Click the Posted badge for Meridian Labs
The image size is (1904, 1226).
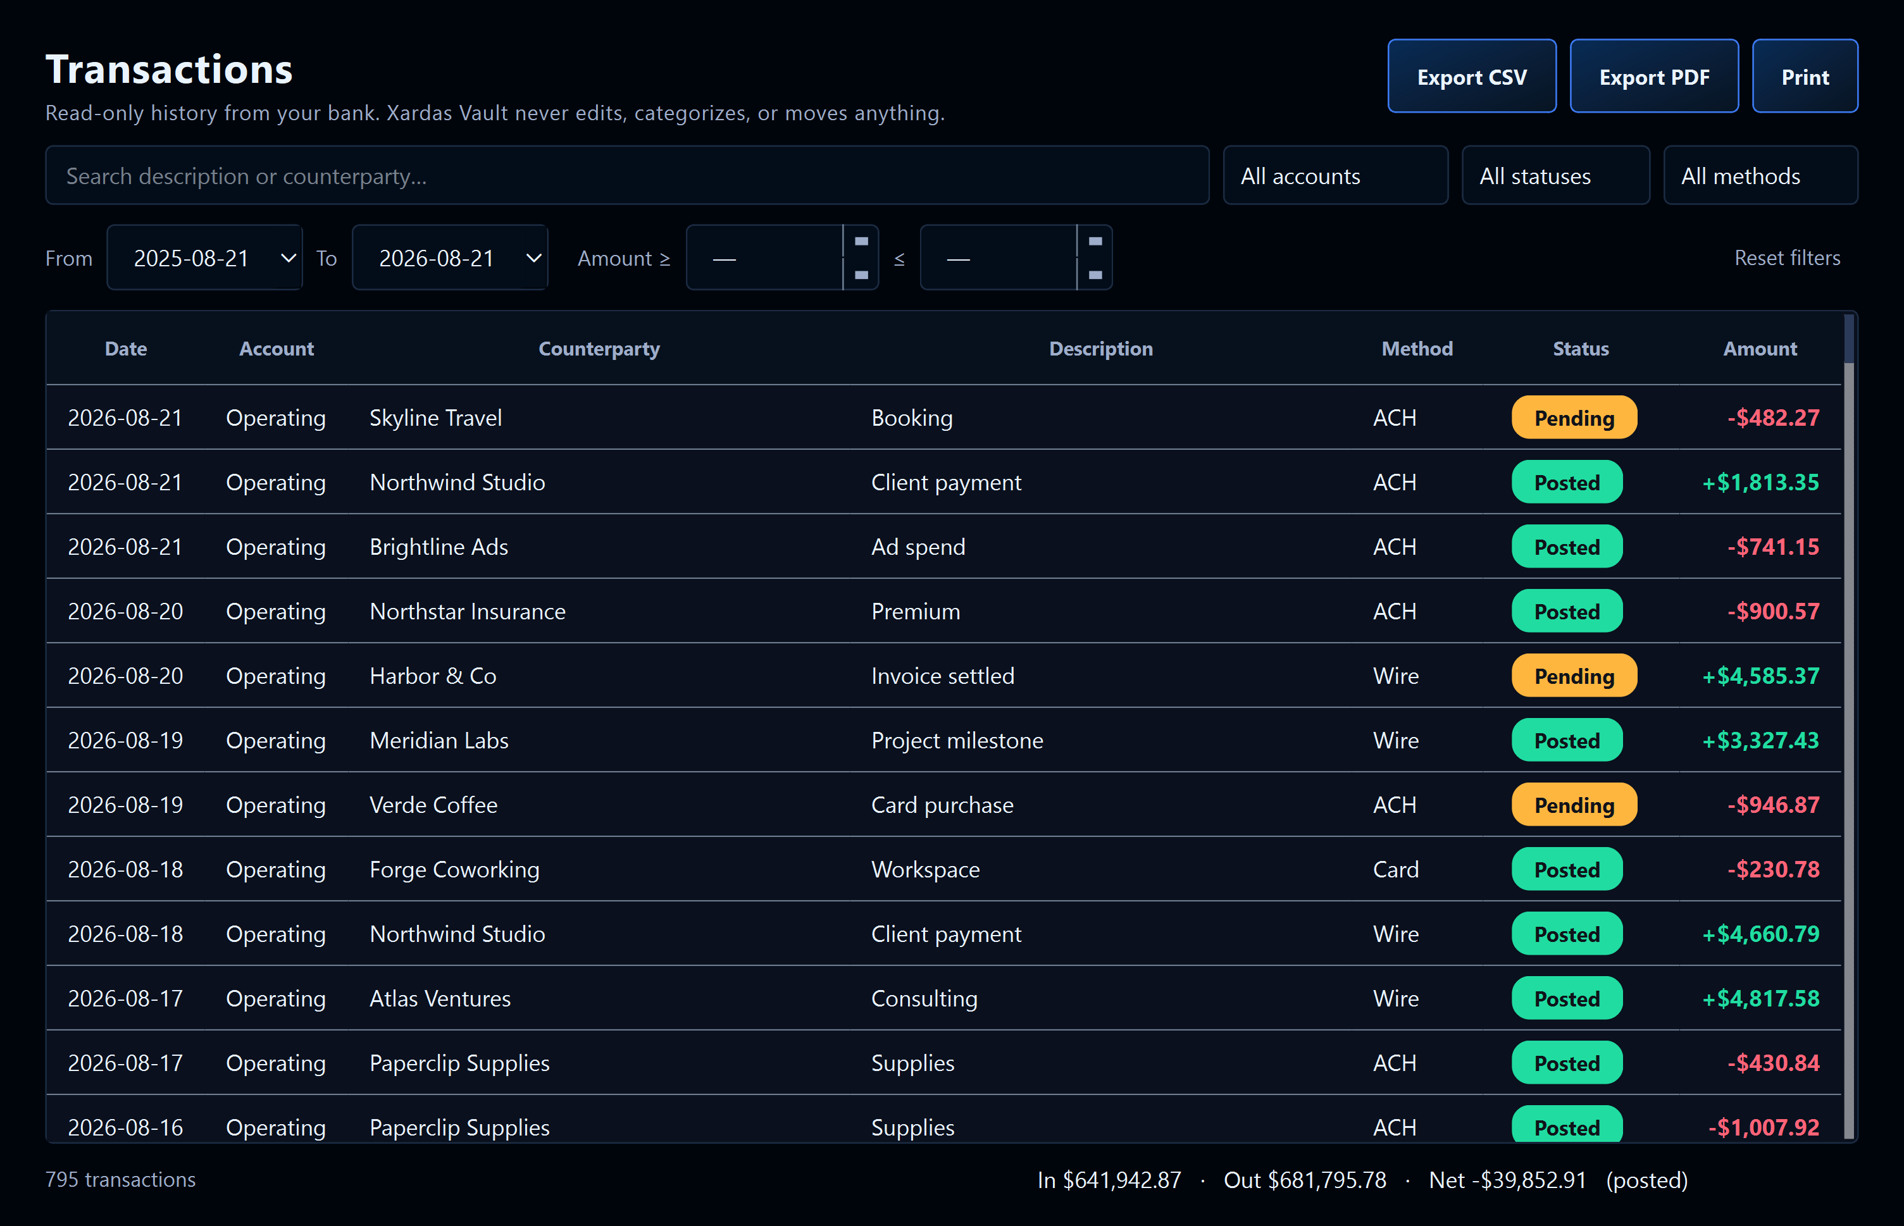click(x=1566, y=740)
